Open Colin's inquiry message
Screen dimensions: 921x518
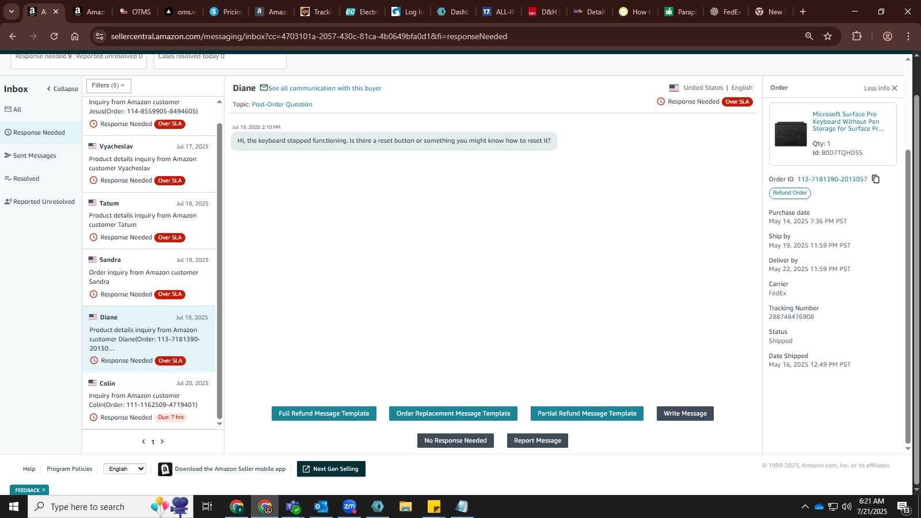[x=149, y=400]
